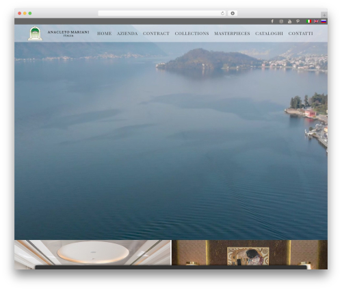The width and height of the screenshot is (342, 290).
Task: Open the CONTRACT menu item
Action: pyautogui.click(x=156, y=34)
